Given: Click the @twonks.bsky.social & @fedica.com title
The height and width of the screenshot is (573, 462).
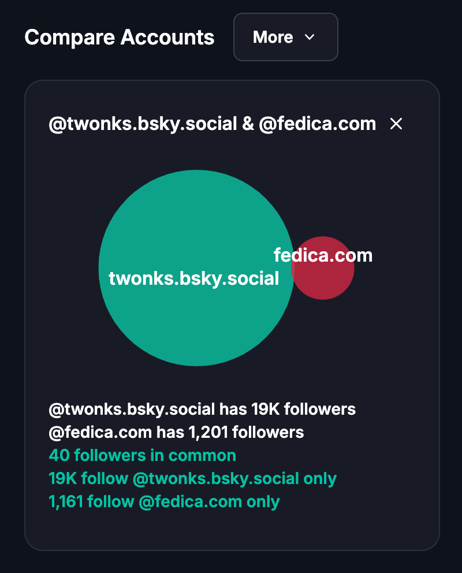Looking at the screenshot, I should click(211, 124).
